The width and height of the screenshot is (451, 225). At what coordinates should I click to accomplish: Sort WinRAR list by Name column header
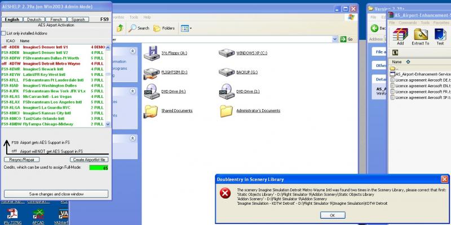397,62
